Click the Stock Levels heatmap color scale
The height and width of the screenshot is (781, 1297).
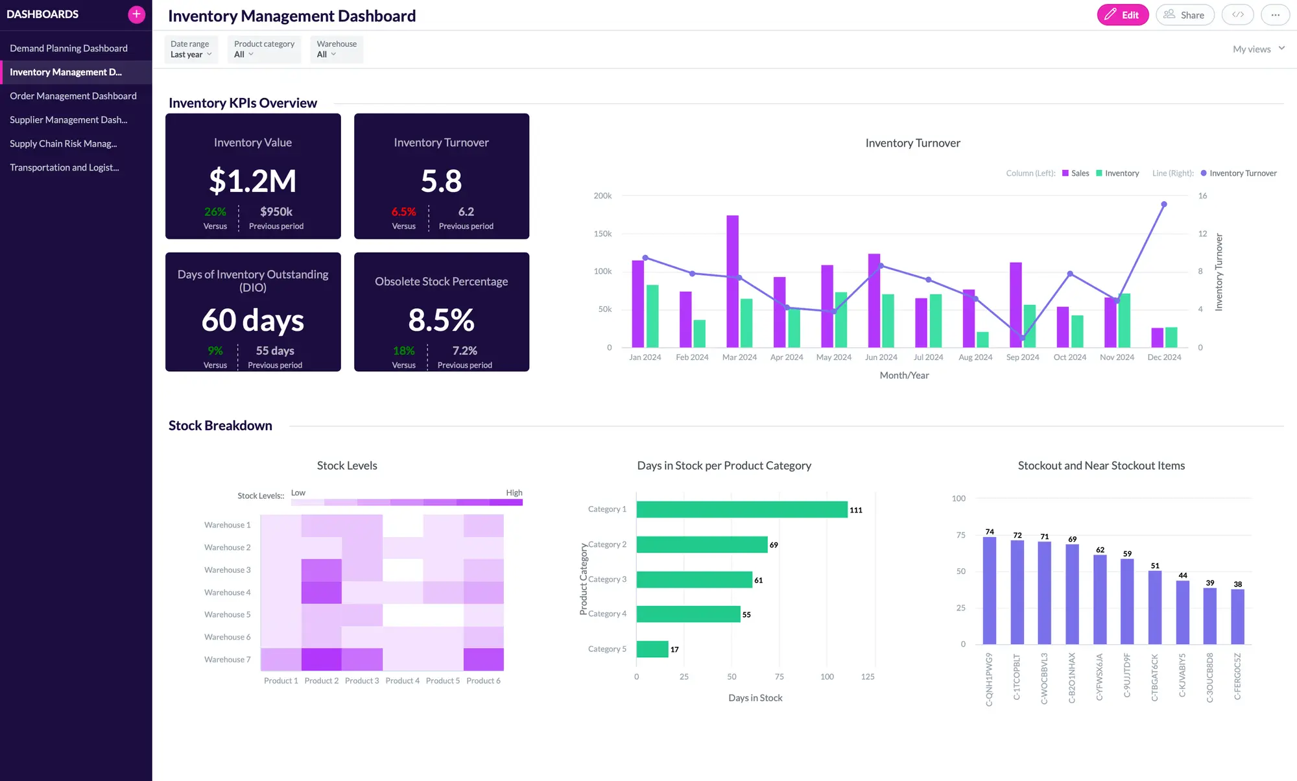click(x=405, y=501)
